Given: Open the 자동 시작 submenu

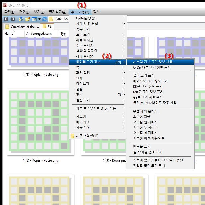Looking at the screenshot, I should (x=98, y=127).
